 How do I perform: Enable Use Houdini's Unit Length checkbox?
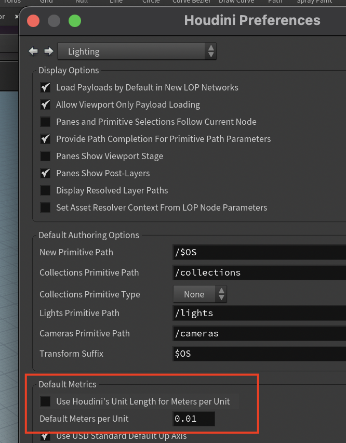(45, 401)
